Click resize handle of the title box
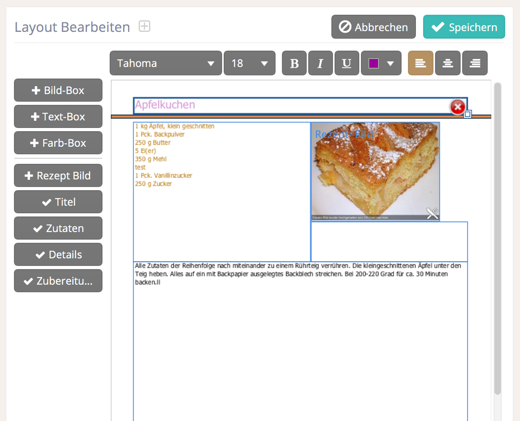The image size is (520, 421). point(468,114)
